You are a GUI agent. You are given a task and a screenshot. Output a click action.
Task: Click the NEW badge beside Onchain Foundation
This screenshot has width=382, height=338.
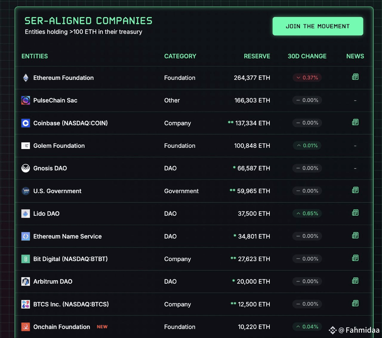pos(102,327)
